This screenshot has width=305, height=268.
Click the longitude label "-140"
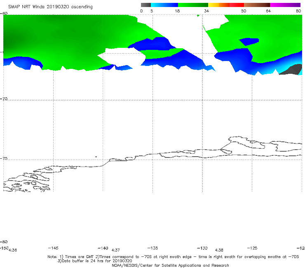click(103, 248)
